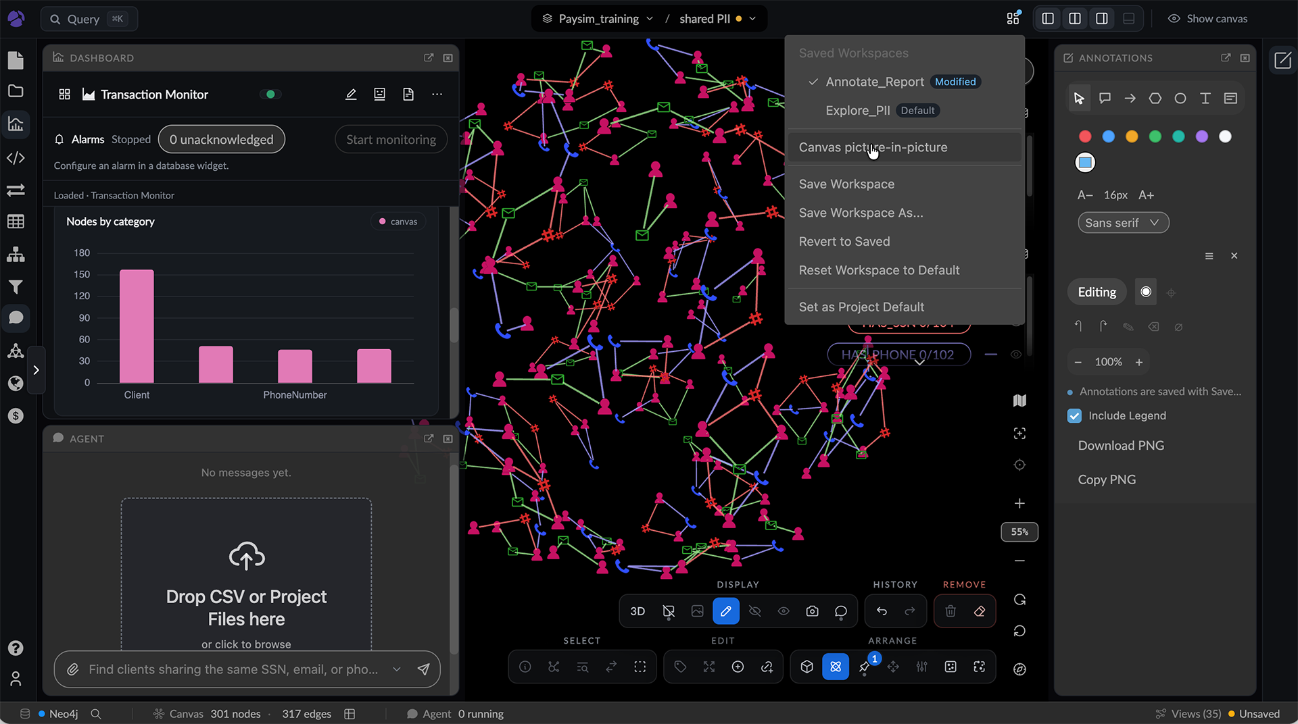This screenshot has height=724, width=1298.
Task: Expand the collapsed left sidebar chevron
Action: click(37, 370)
